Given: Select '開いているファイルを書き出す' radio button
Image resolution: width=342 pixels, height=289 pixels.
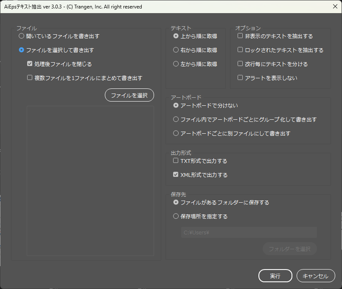Looking at the screenshot, I should point(21,36).
